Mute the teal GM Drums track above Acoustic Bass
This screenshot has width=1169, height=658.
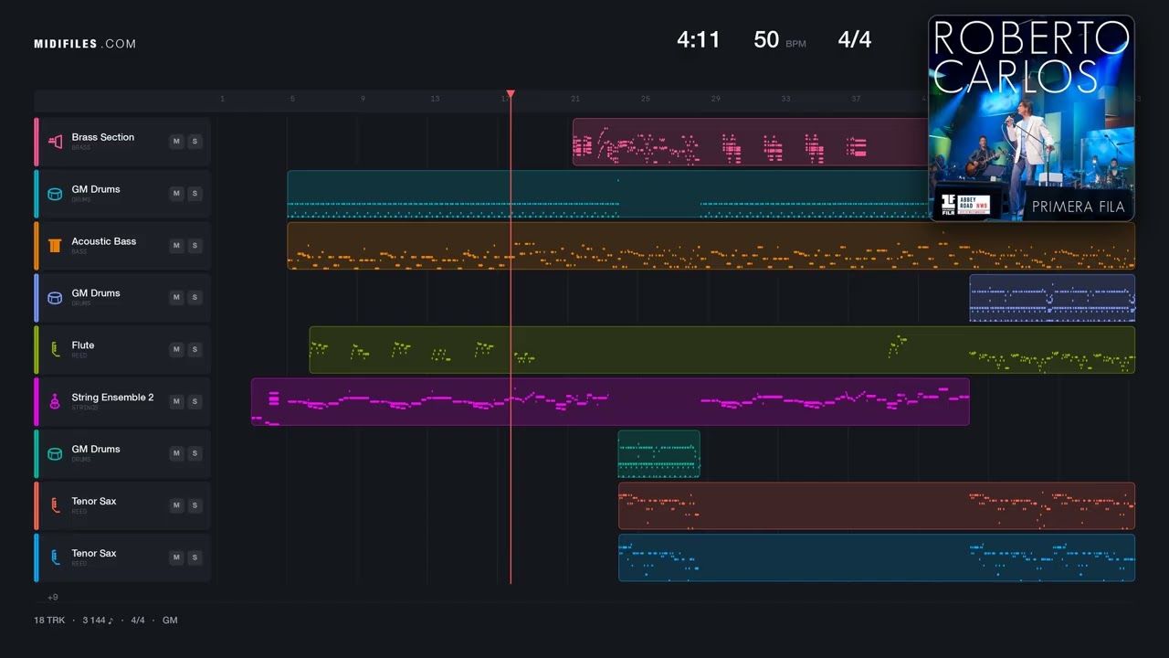pyautogui.click(x=176, y=194)
